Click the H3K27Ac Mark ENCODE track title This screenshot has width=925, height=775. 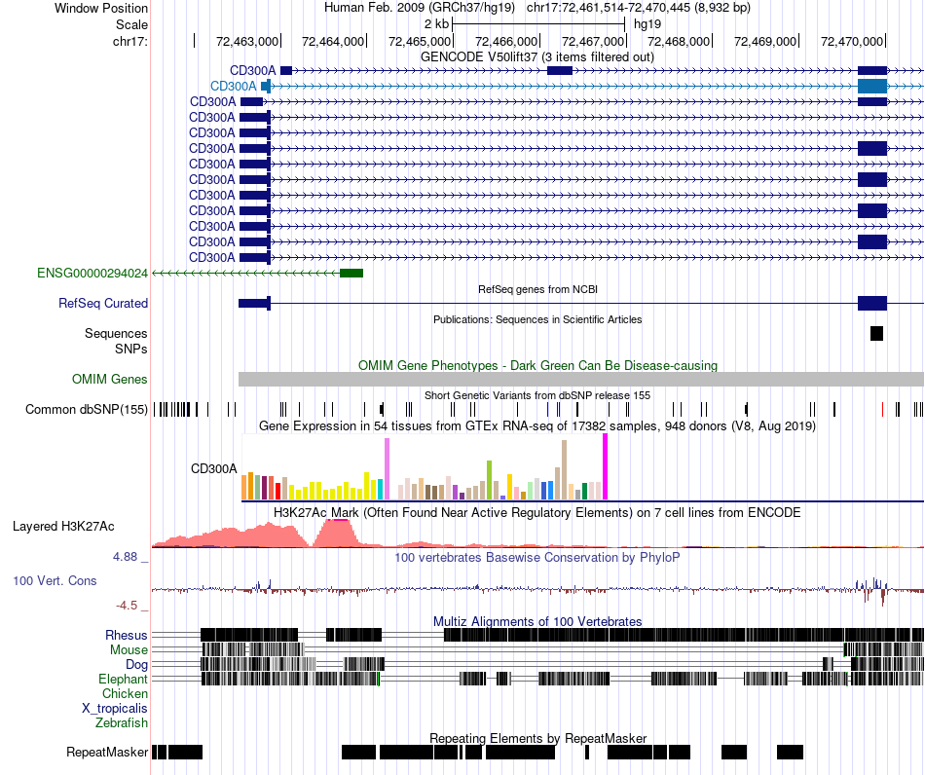tap(537, 512)
